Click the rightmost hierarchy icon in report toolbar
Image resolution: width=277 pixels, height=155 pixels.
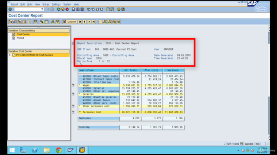tap(119, 22)
